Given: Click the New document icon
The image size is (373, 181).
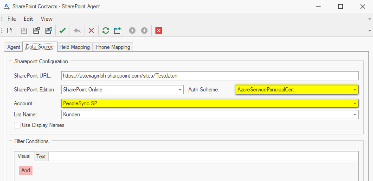Looking at the screenshot, I should 10,30.
